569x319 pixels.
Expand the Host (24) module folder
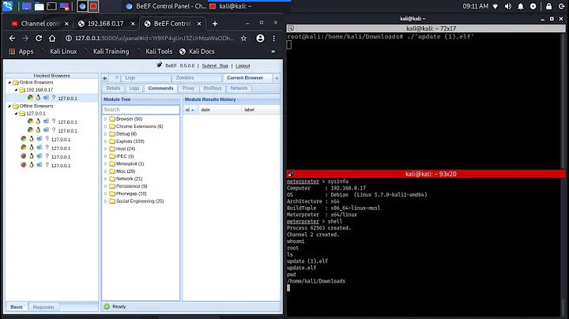click(x=106, y=149)
